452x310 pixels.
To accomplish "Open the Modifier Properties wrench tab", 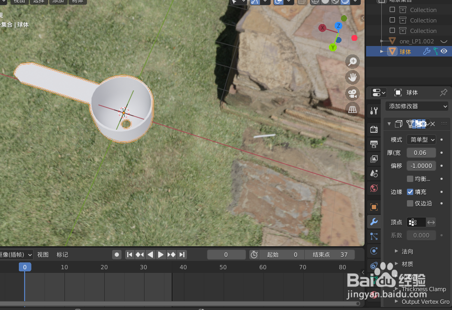I will click(374, 222).
